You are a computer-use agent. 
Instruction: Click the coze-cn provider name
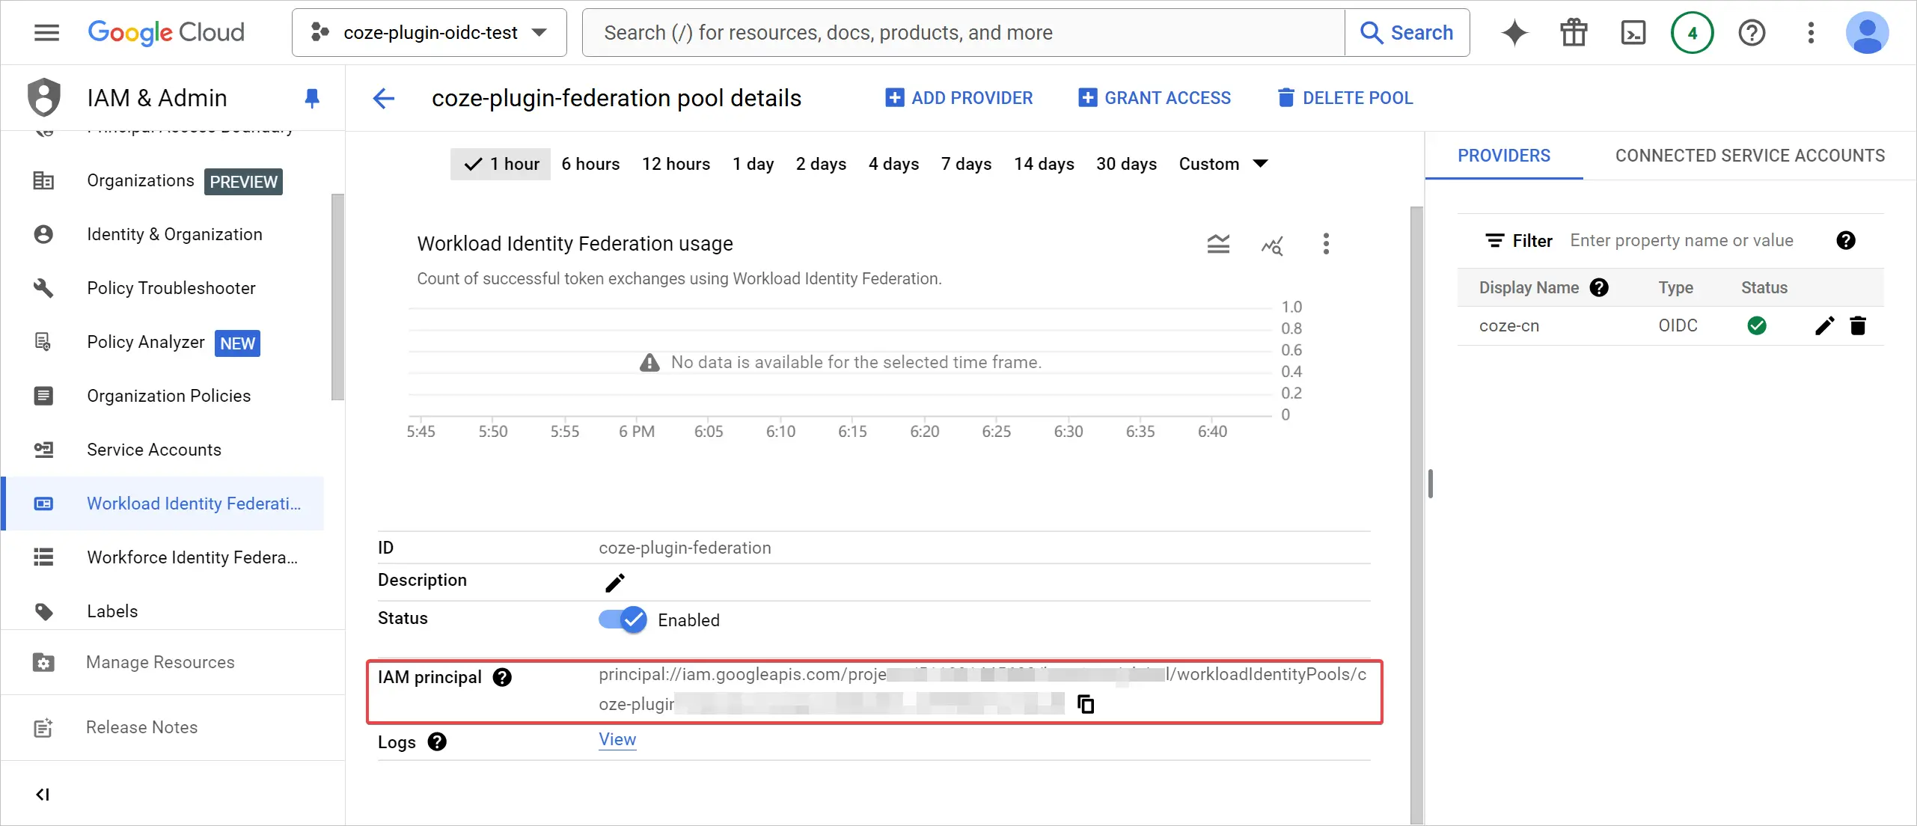1509,325
